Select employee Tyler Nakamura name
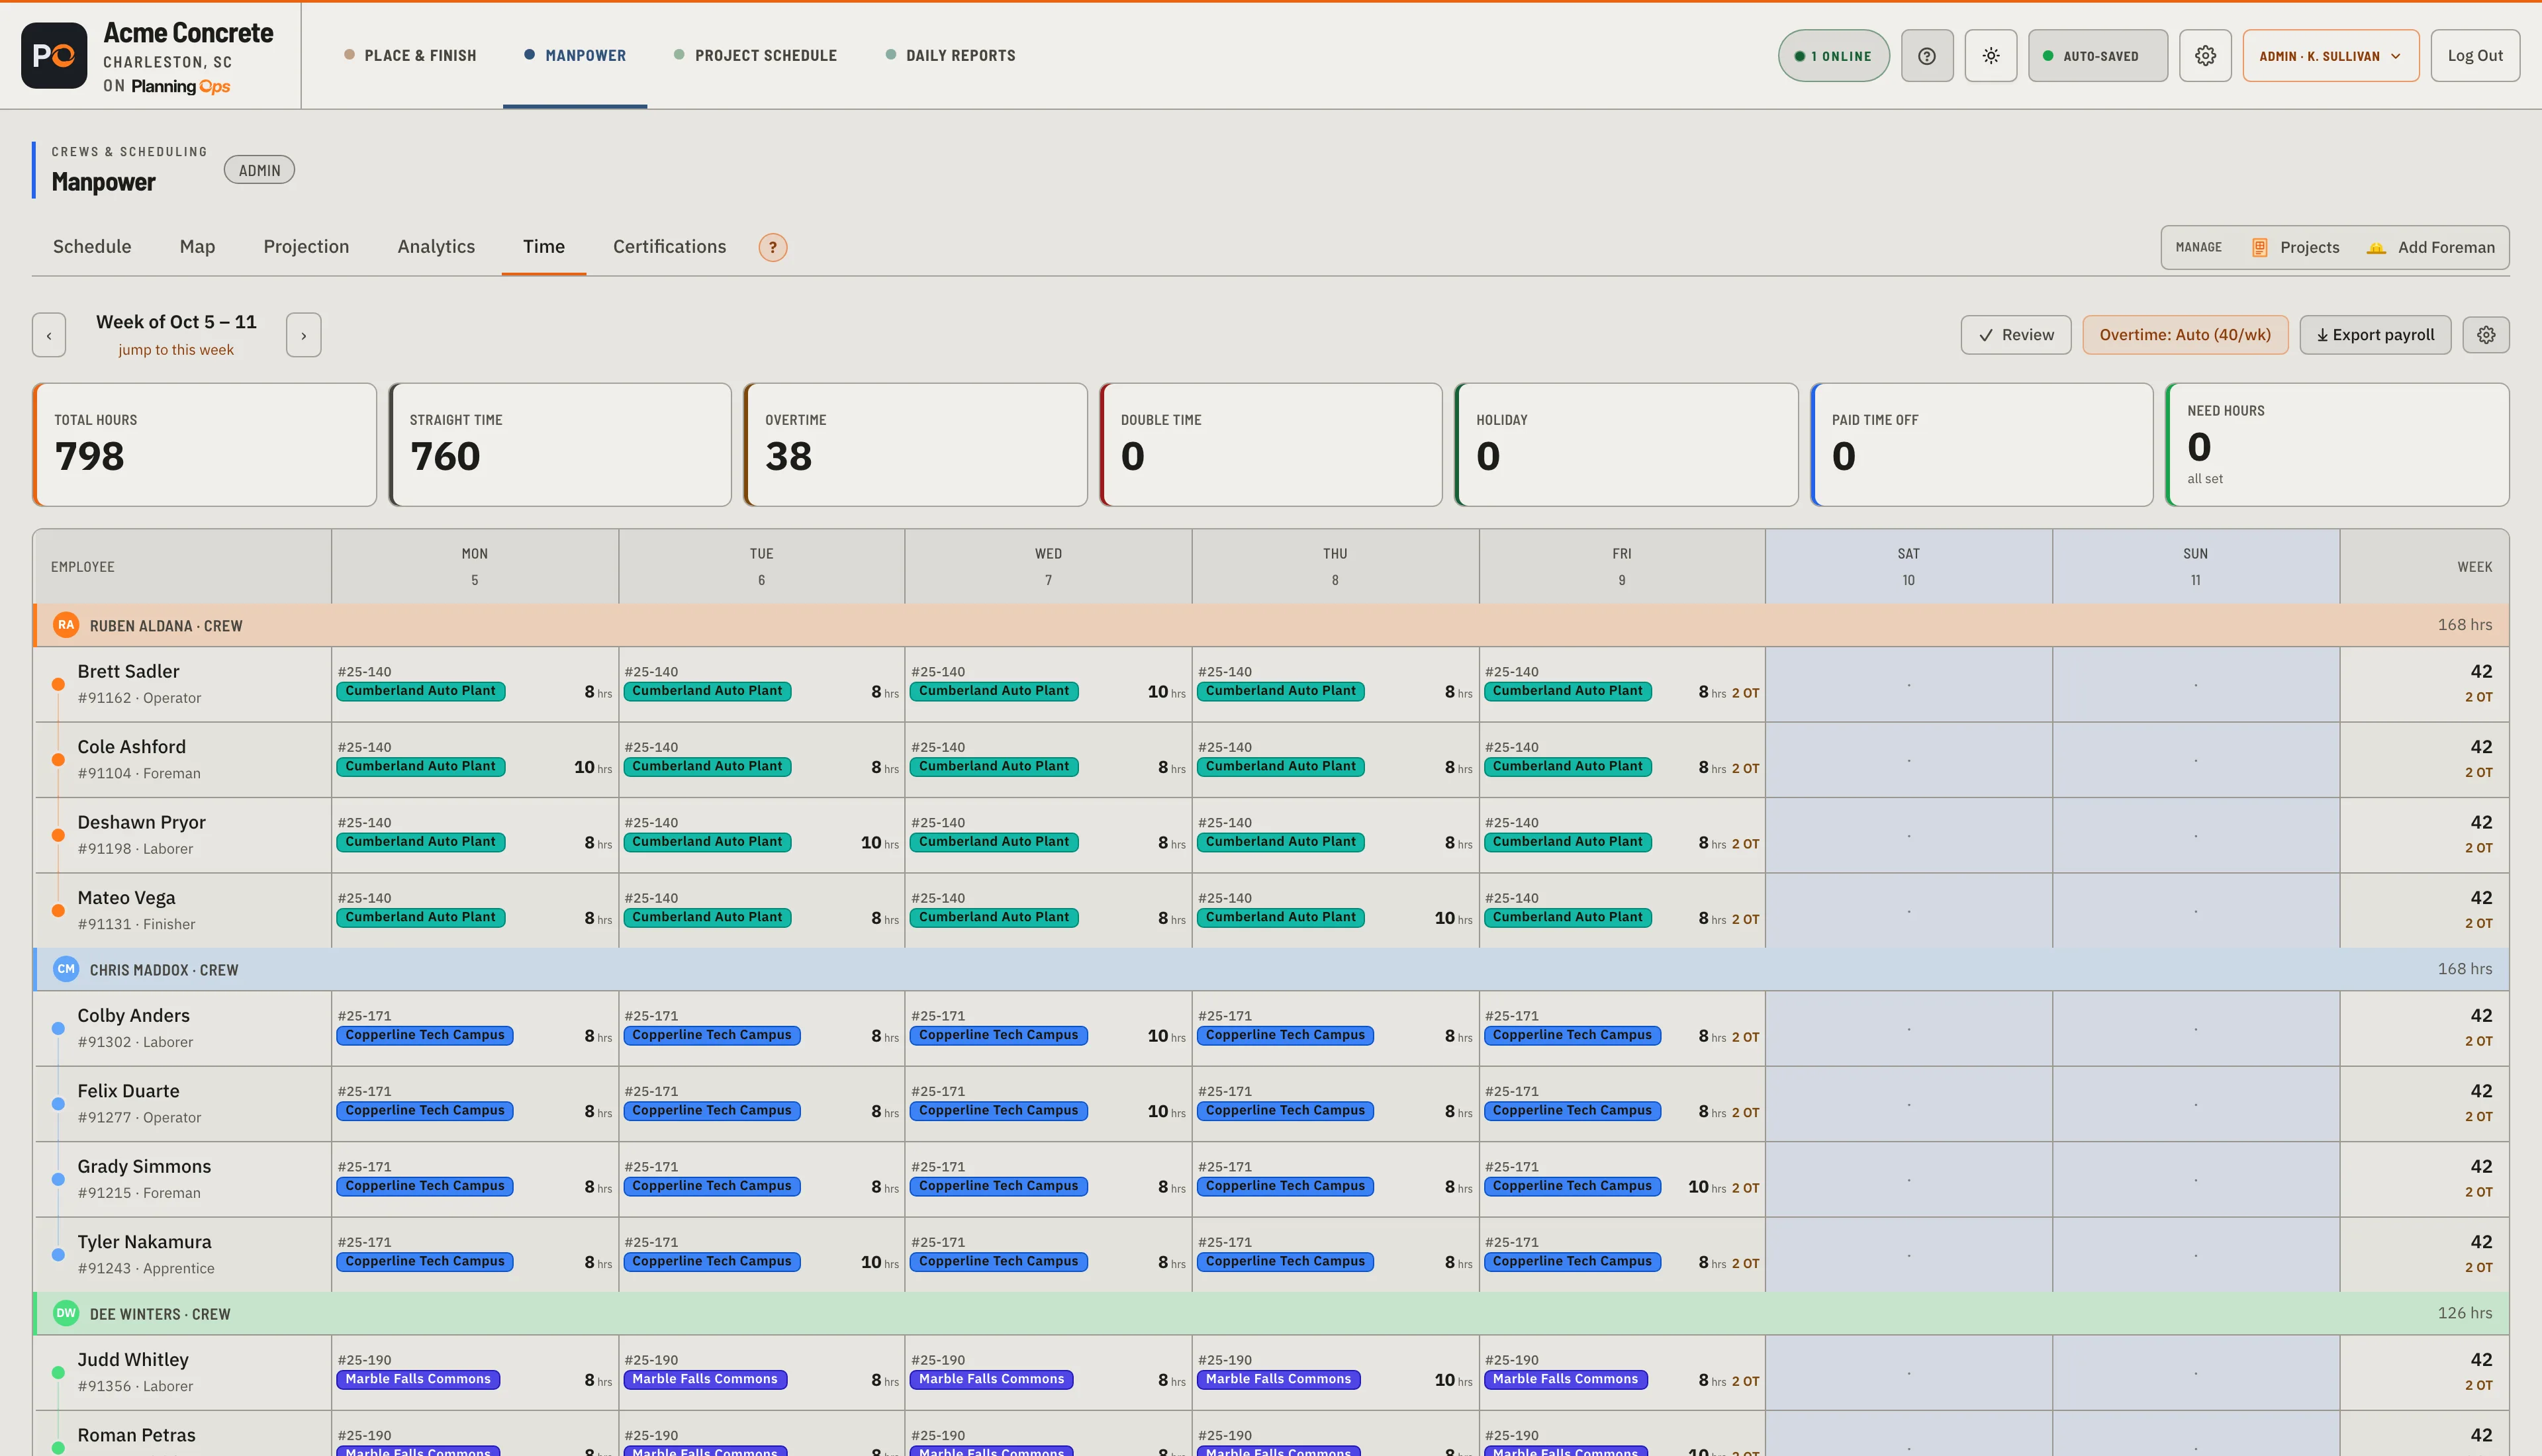The image size is (2542, 1456). coord(145,1242)
